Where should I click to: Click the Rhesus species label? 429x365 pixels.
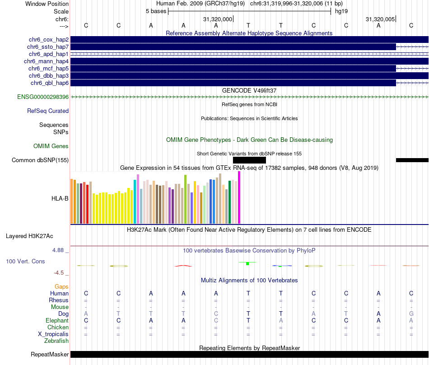(59, 300)
